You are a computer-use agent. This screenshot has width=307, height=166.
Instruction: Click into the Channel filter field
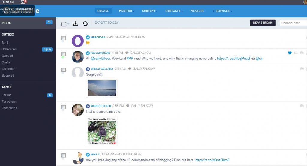coord(293,23)
